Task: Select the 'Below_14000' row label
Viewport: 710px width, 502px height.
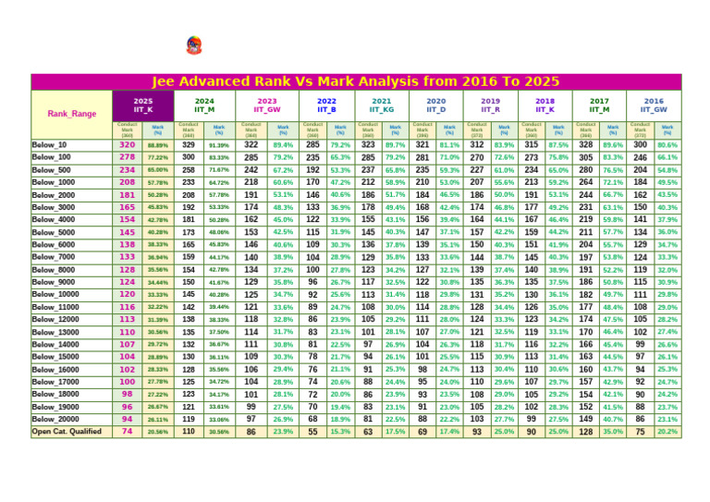Action: [x=55, y=345]
